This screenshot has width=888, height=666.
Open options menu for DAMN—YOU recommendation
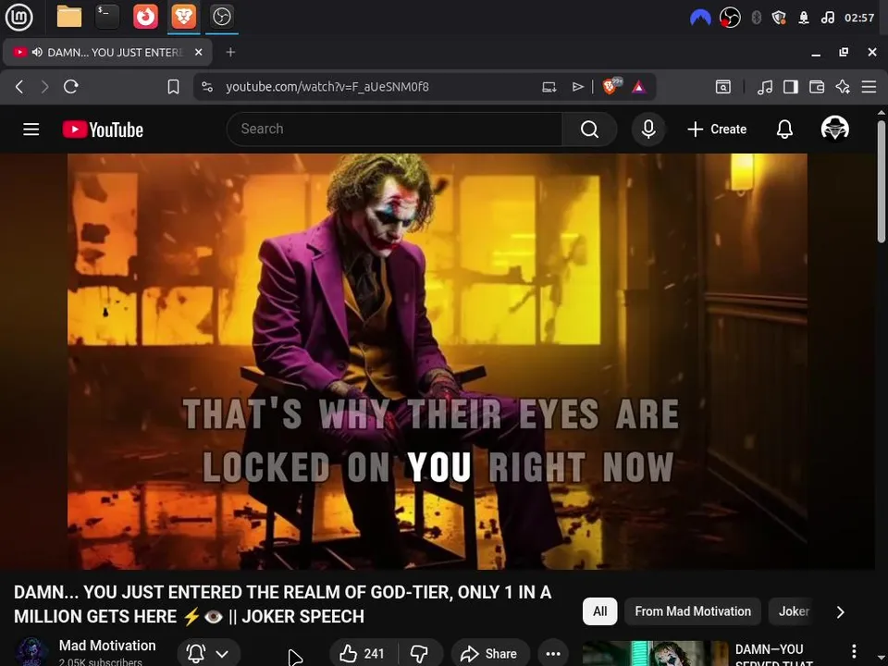click(854, 651)
